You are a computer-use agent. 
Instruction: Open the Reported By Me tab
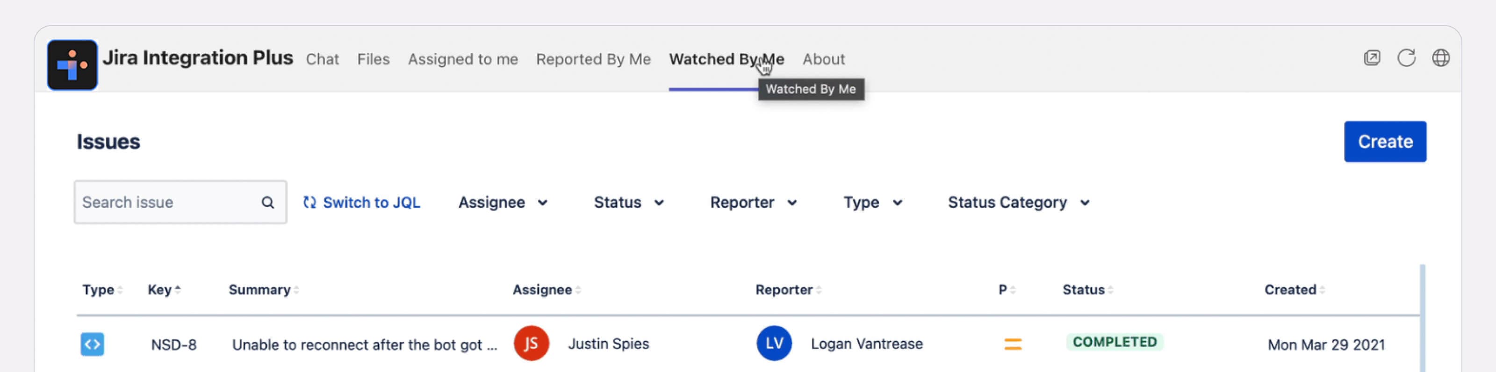[x=593, y=59]
